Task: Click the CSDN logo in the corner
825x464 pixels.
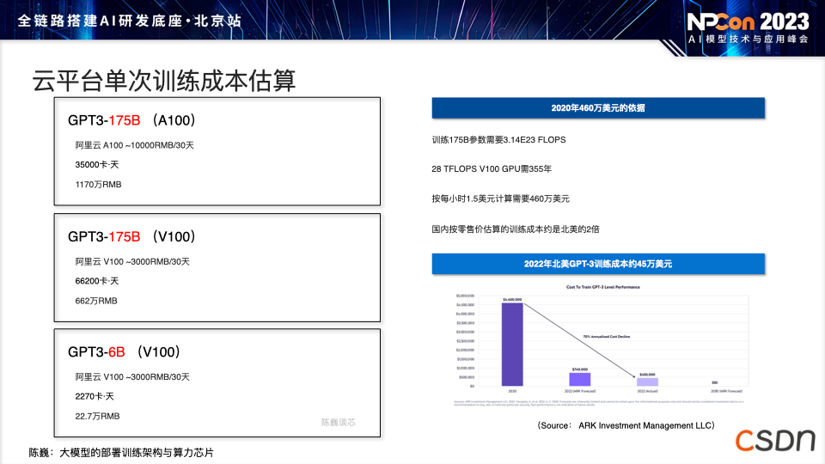Action: (773, 439)
